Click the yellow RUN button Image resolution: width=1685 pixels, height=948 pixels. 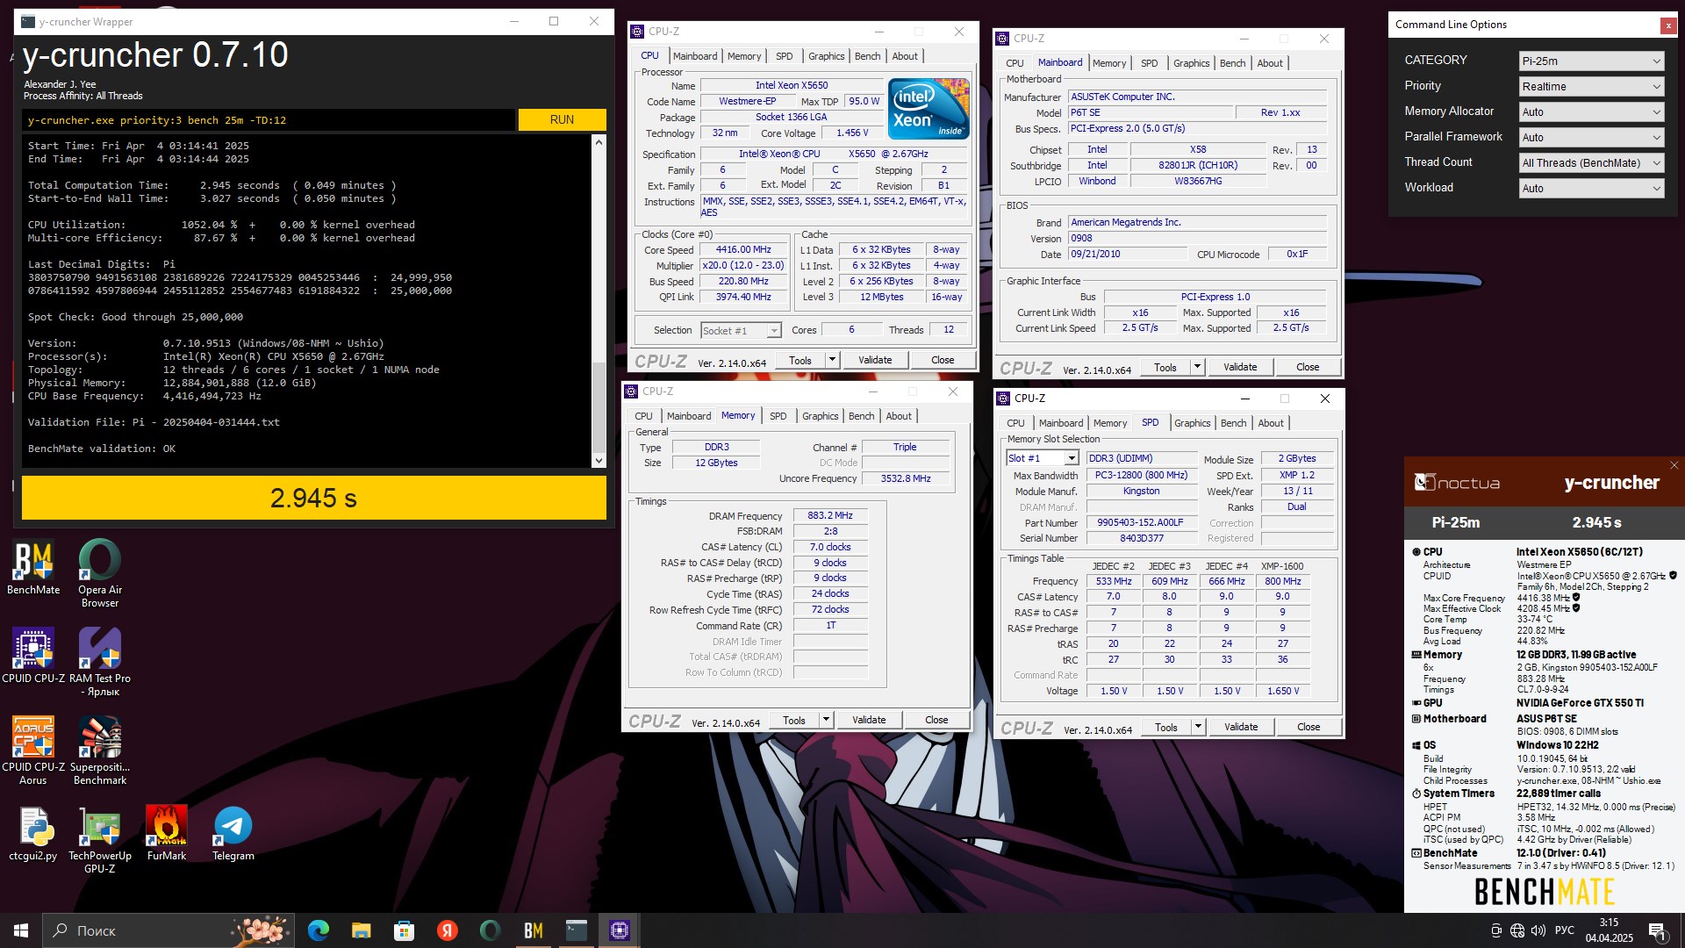pos(562,120)
